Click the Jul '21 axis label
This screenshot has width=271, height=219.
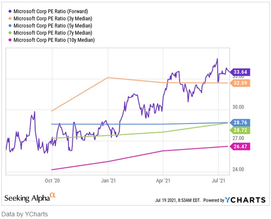click(218, 181)
